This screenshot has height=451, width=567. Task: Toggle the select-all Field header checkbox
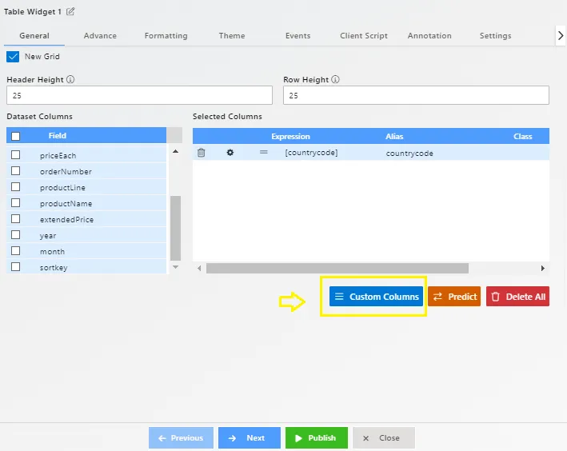point(15,137)
